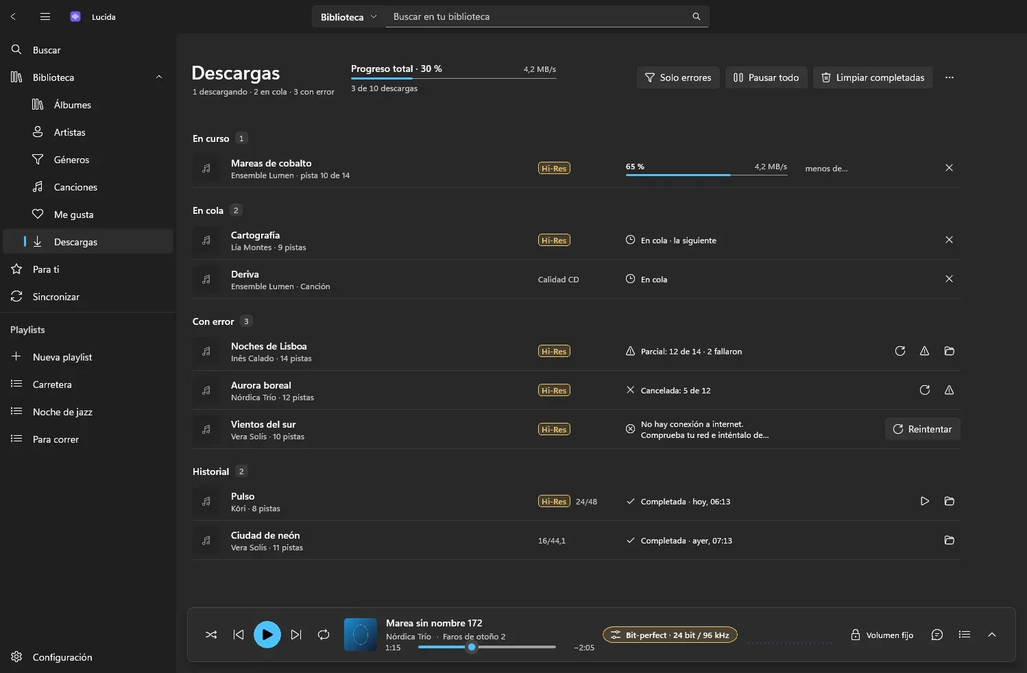Click the Progreso total 30 % bar
1027x673 pixels.
(x=453, y=78)
